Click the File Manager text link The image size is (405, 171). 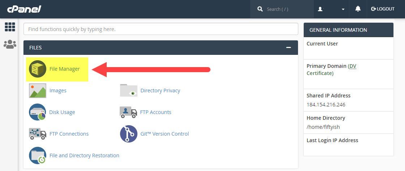coord(64,69)
